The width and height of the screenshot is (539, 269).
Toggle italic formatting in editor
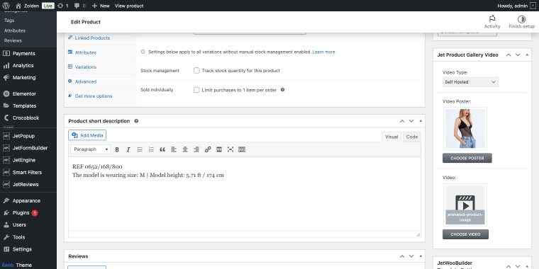pos(128,149)
